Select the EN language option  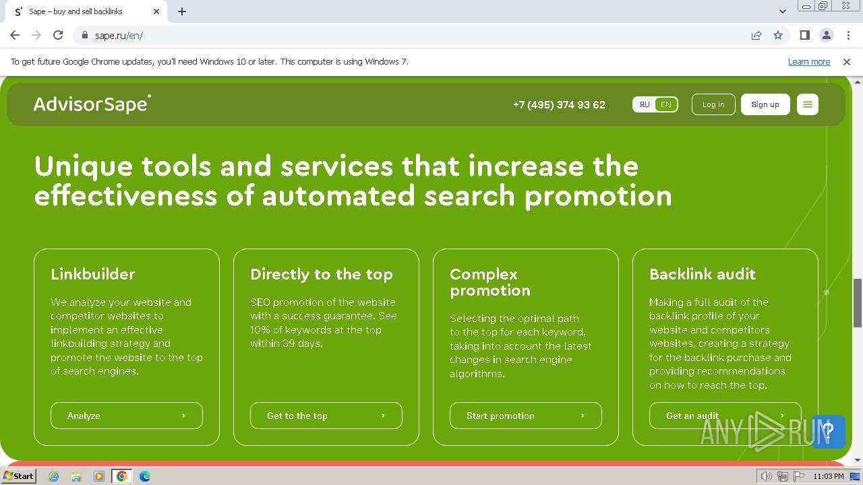(x=666, y=104)
